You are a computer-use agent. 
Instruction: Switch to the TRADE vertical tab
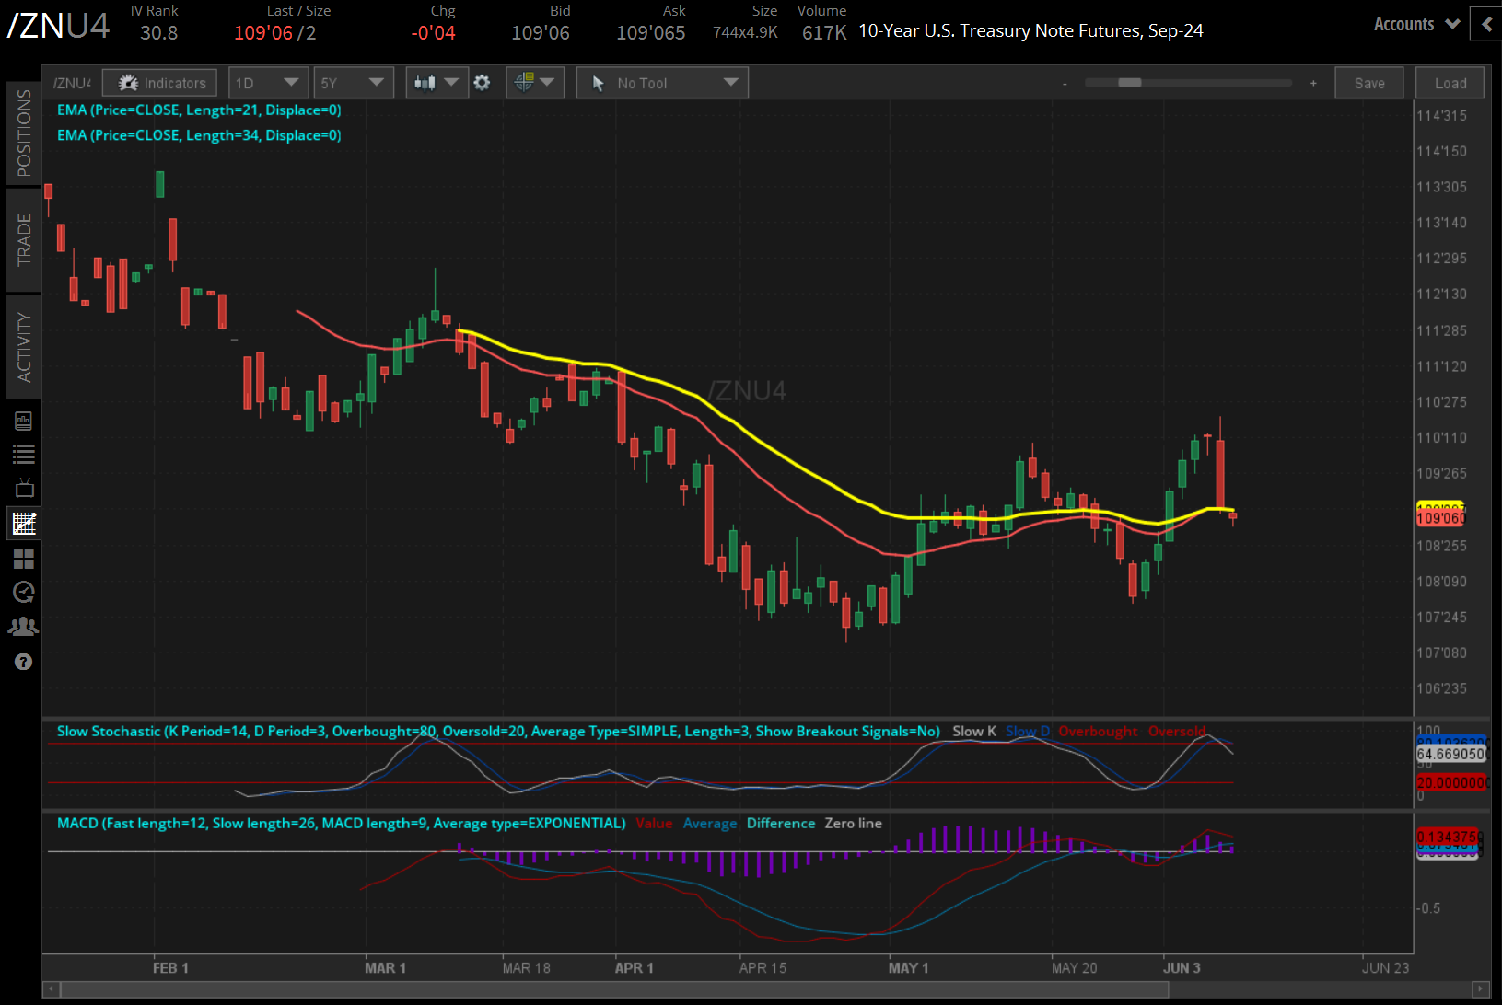click(24, 239)
